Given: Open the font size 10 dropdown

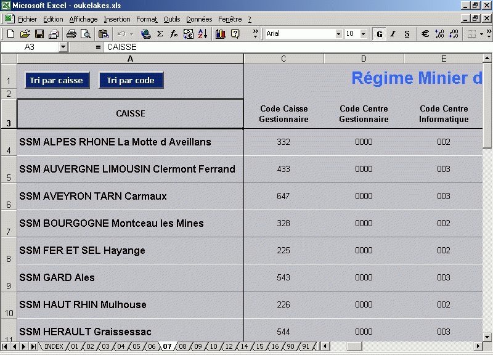Looking at the screenshot, I should (x=364, y=34).
